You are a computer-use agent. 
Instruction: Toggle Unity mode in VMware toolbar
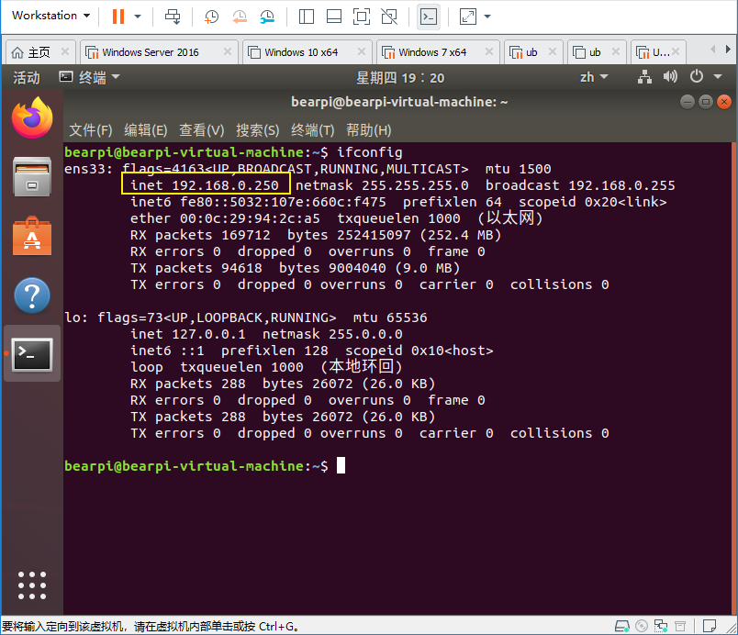[389, 17]
